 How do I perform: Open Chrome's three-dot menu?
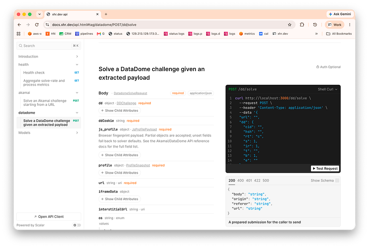[x=350, y=25]
